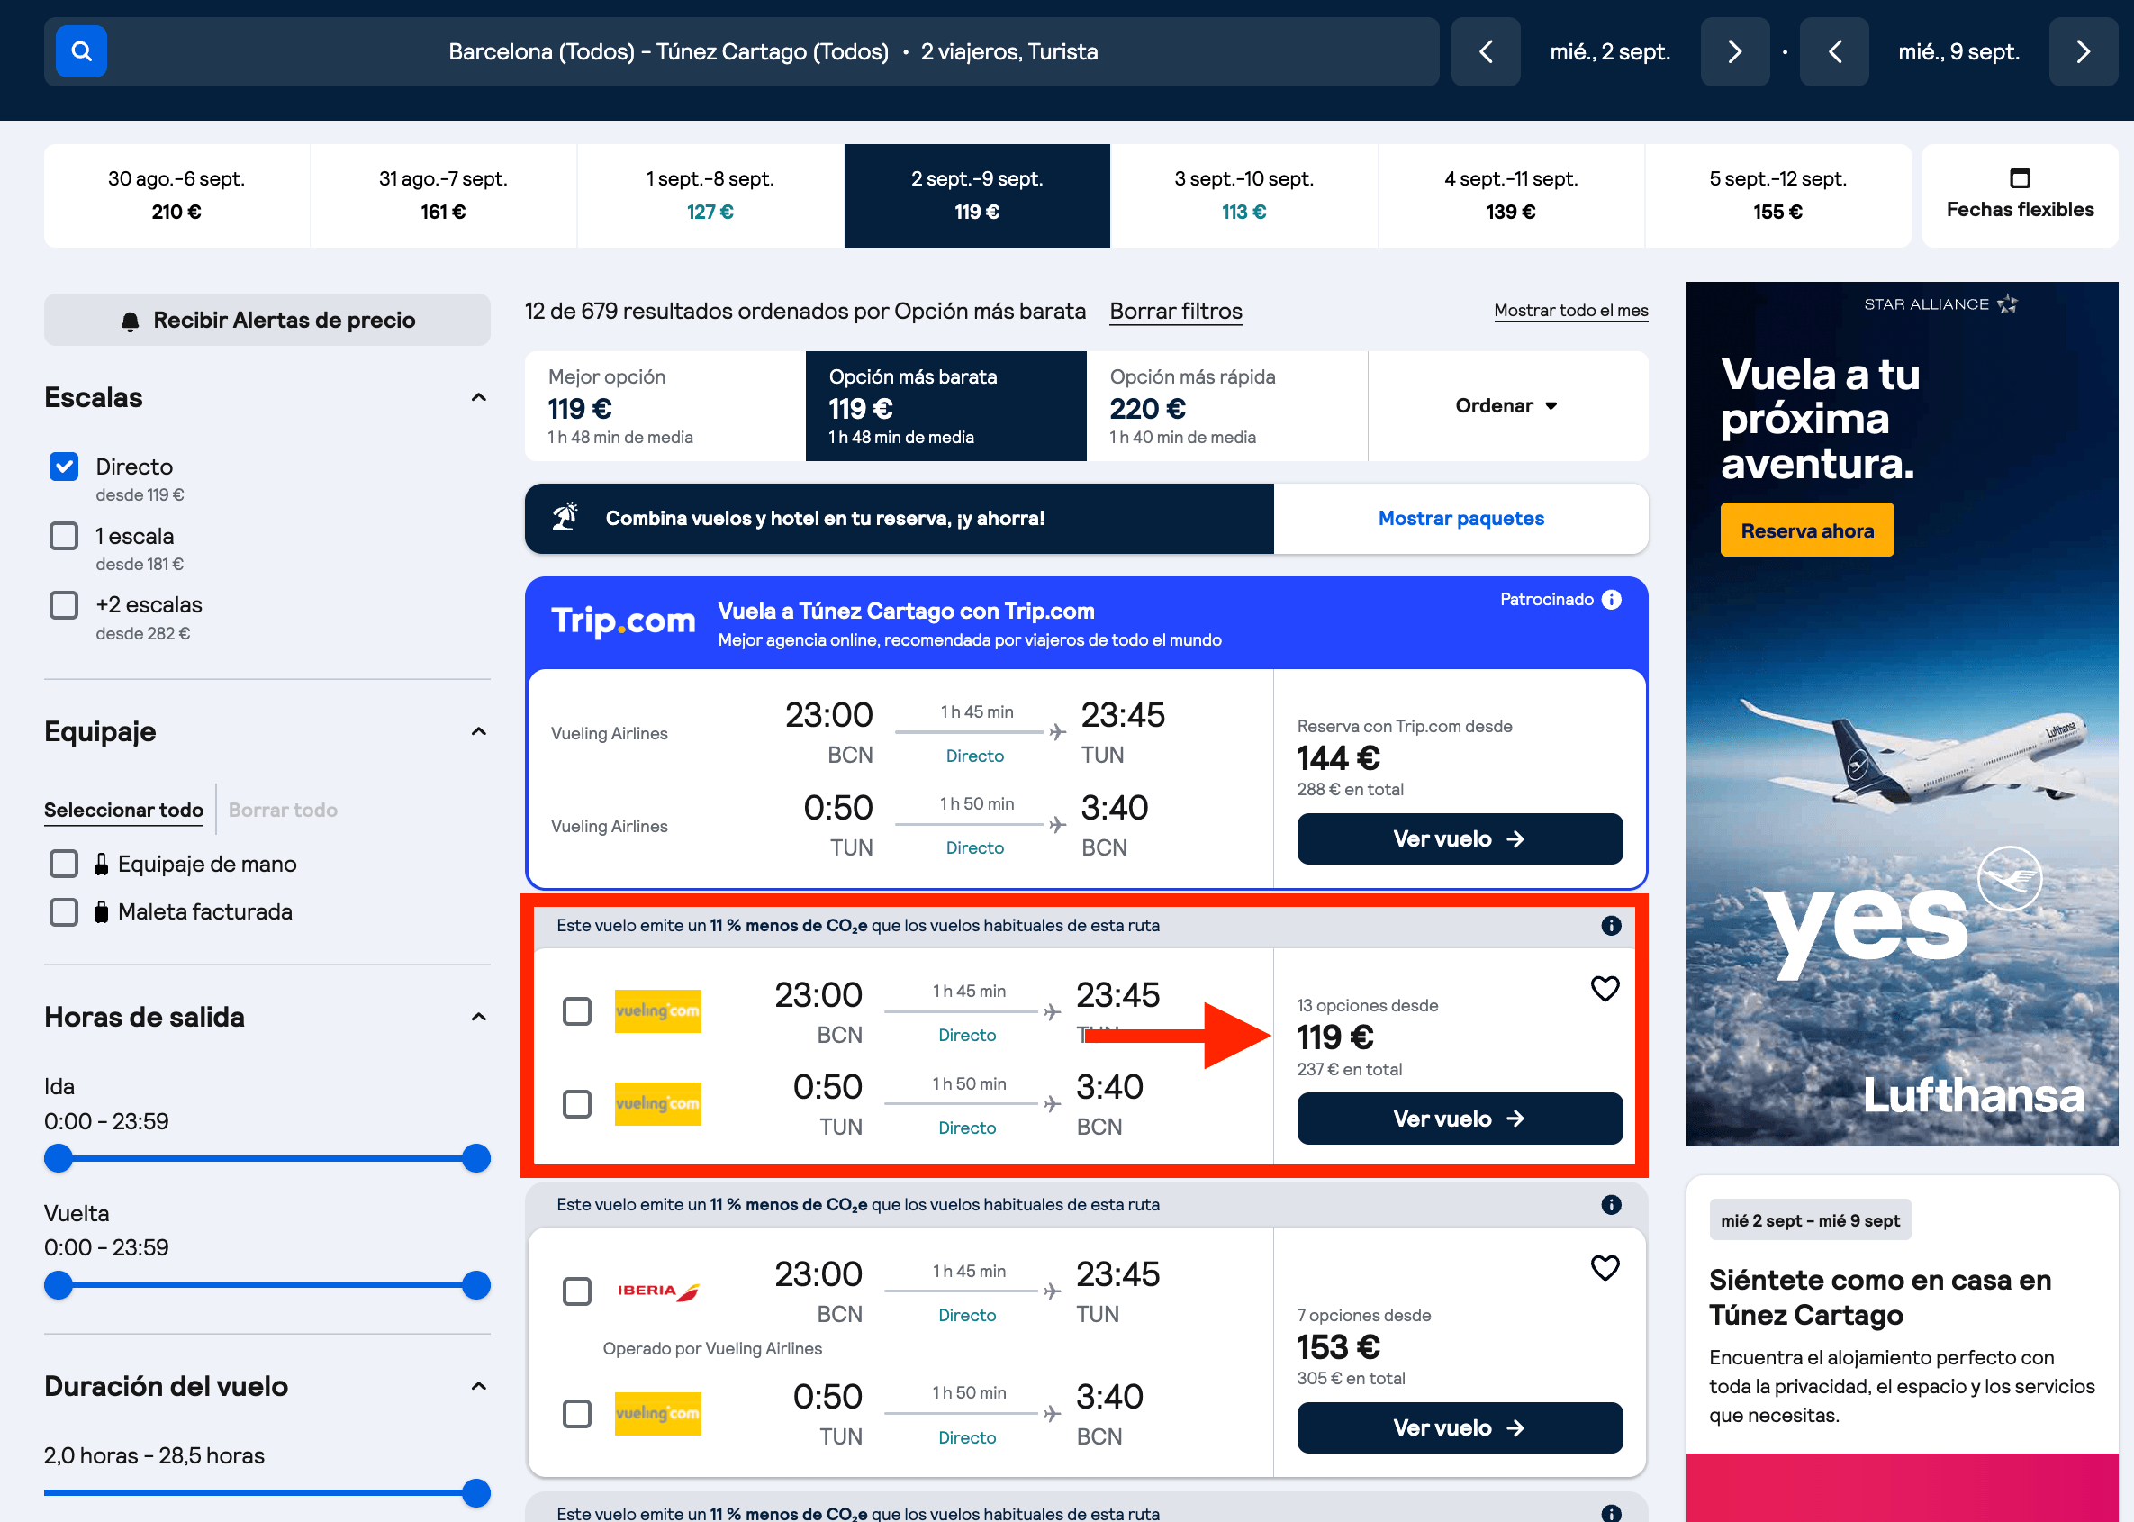
Task: Switch to Mejor opción sorting tab
Action: (665, 406)
